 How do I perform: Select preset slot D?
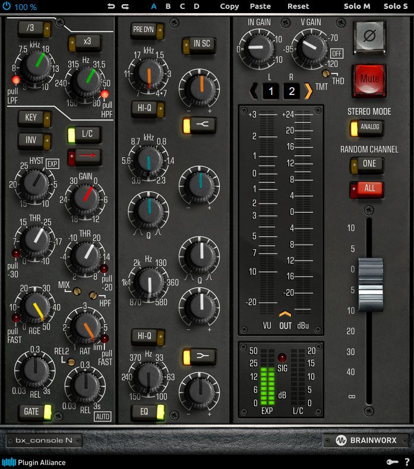197,7
